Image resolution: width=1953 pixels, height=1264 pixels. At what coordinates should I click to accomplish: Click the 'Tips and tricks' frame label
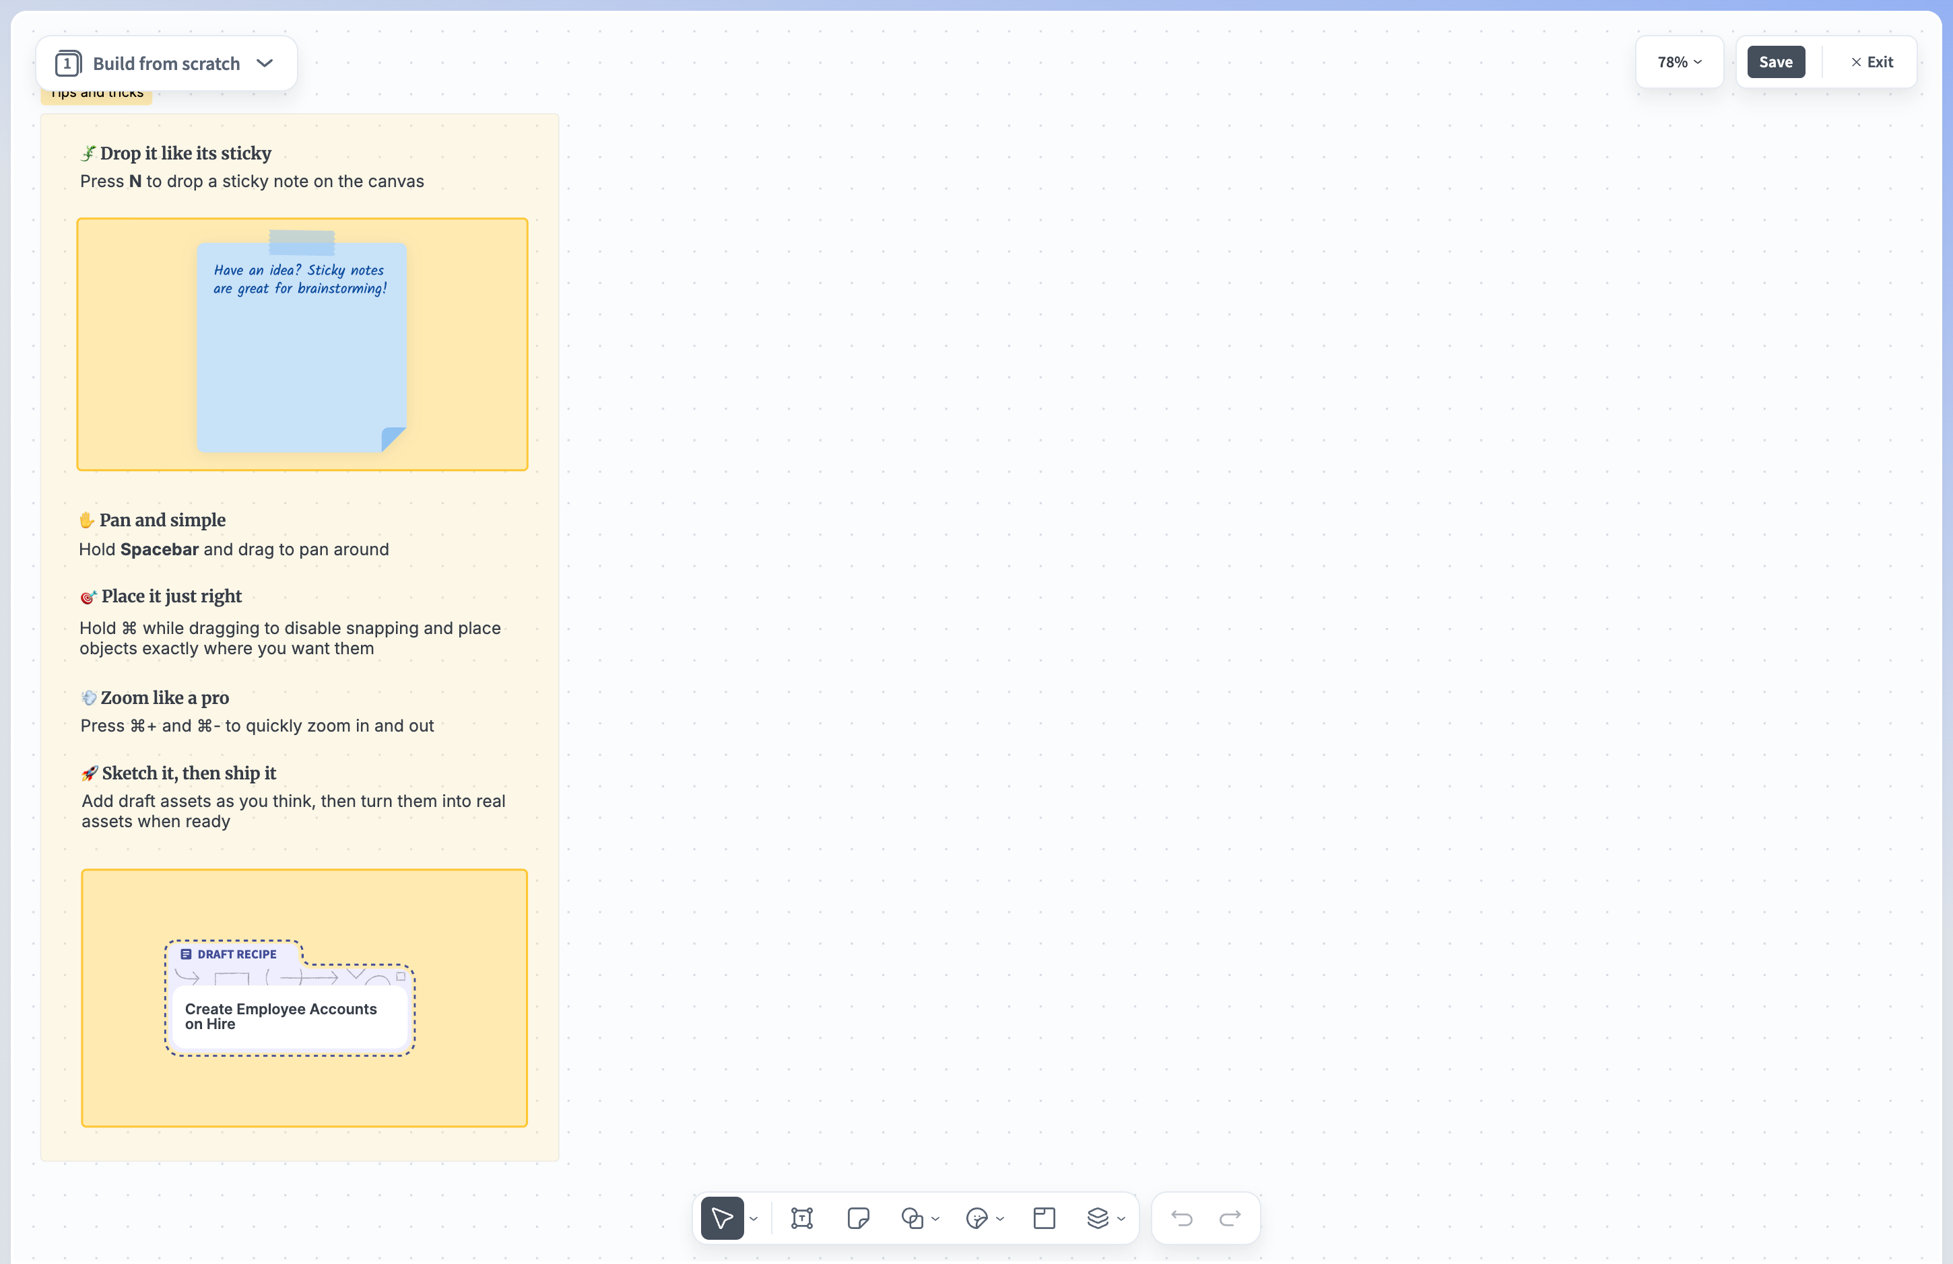(97, 94)
